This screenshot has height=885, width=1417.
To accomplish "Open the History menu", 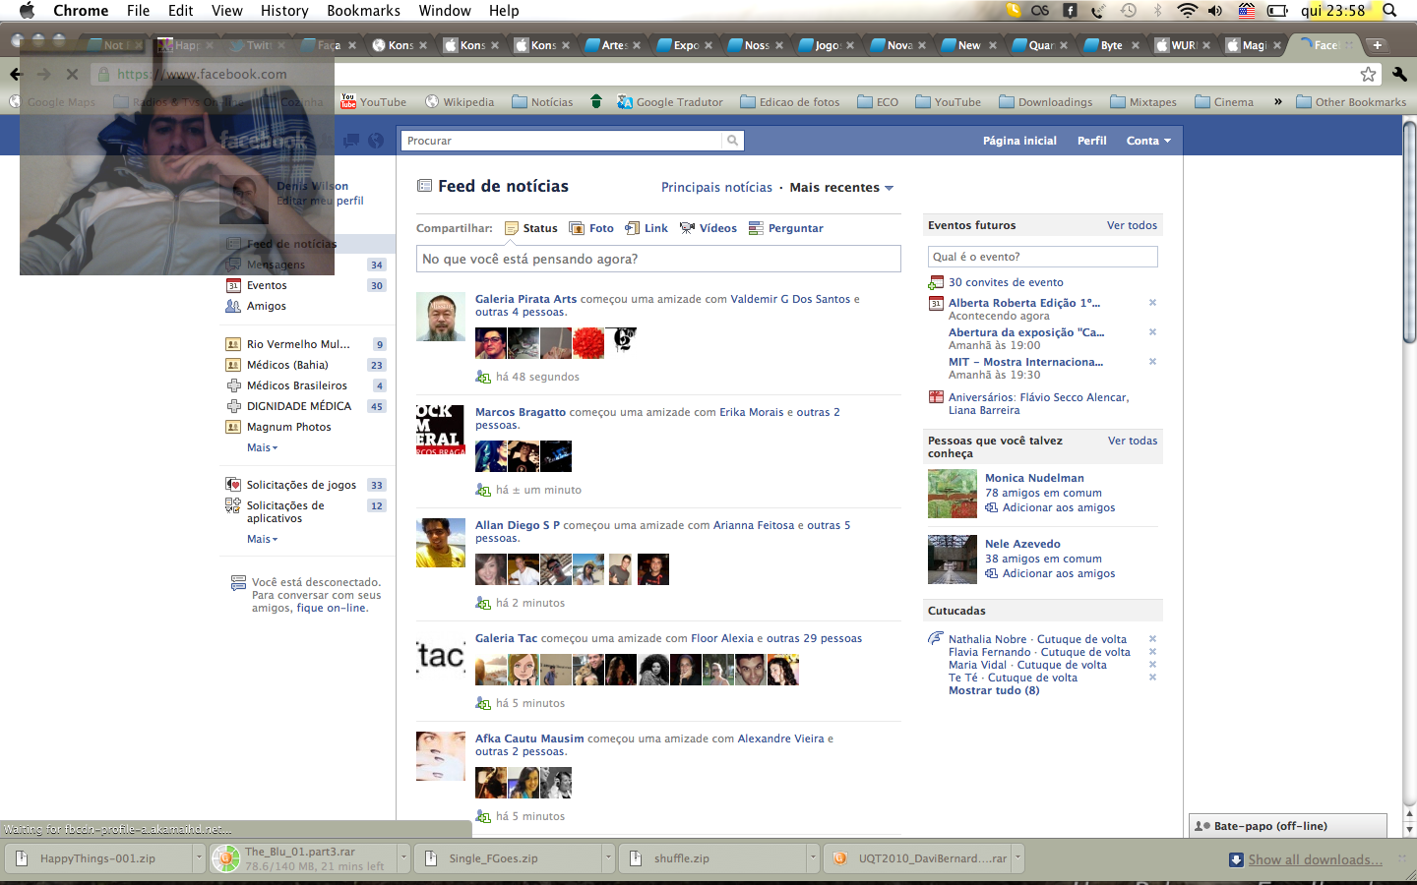I will point(284,11).
